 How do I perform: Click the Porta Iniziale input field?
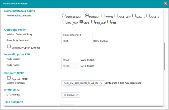pyautogui.click(x=70, y=60)
